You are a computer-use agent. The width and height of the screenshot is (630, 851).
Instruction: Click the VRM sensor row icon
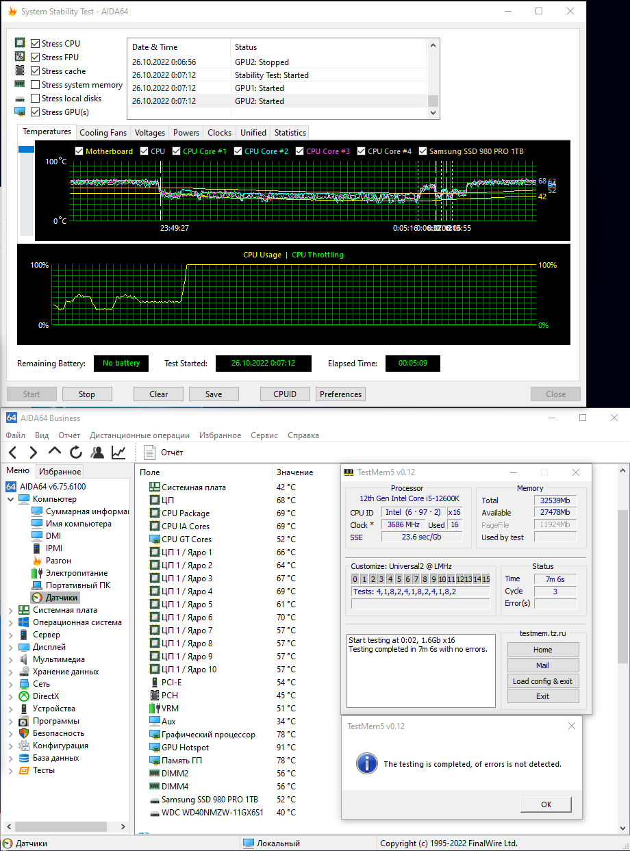coord(154,709)
